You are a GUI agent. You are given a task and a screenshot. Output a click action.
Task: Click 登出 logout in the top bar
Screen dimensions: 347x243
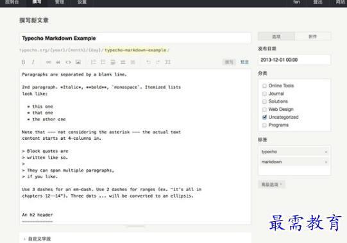317,2
